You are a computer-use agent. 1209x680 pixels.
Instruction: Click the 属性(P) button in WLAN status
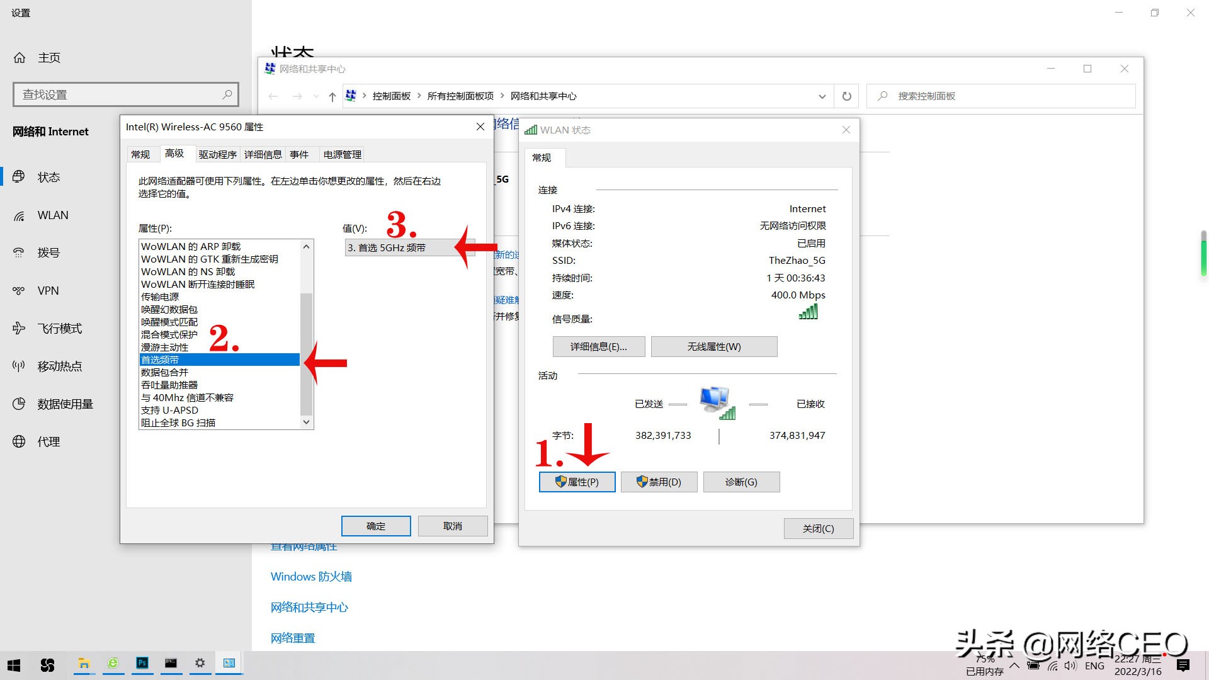(577, 482)
